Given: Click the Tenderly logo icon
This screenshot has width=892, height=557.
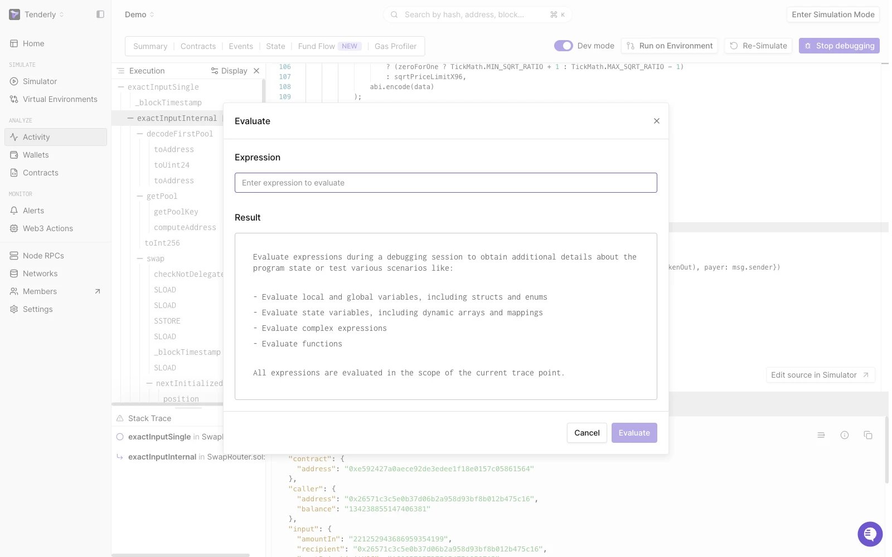Looking at the screenshot, I should [x=14, y=14].
